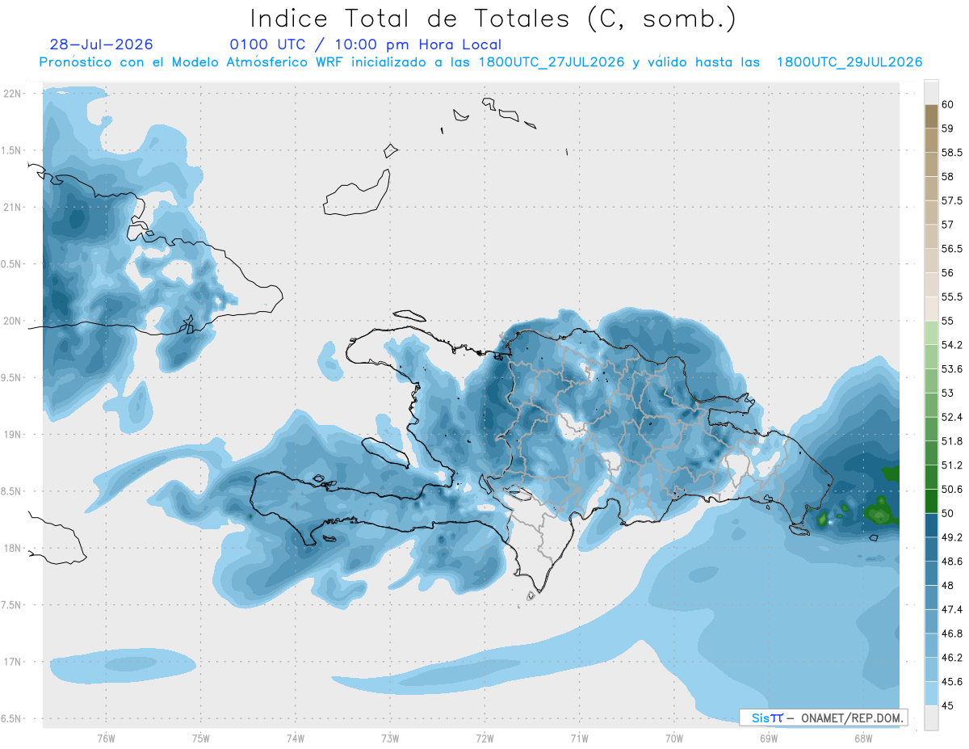Click the "17N" latitude label
The width and height of the screenshot is (969, 749).
pos(13,662)
